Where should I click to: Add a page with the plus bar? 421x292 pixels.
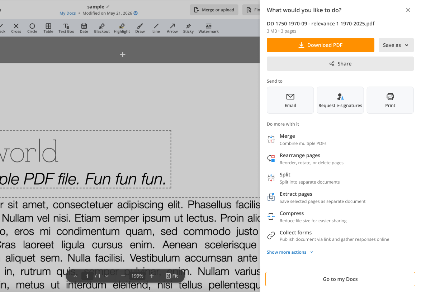tap(123, 55)
